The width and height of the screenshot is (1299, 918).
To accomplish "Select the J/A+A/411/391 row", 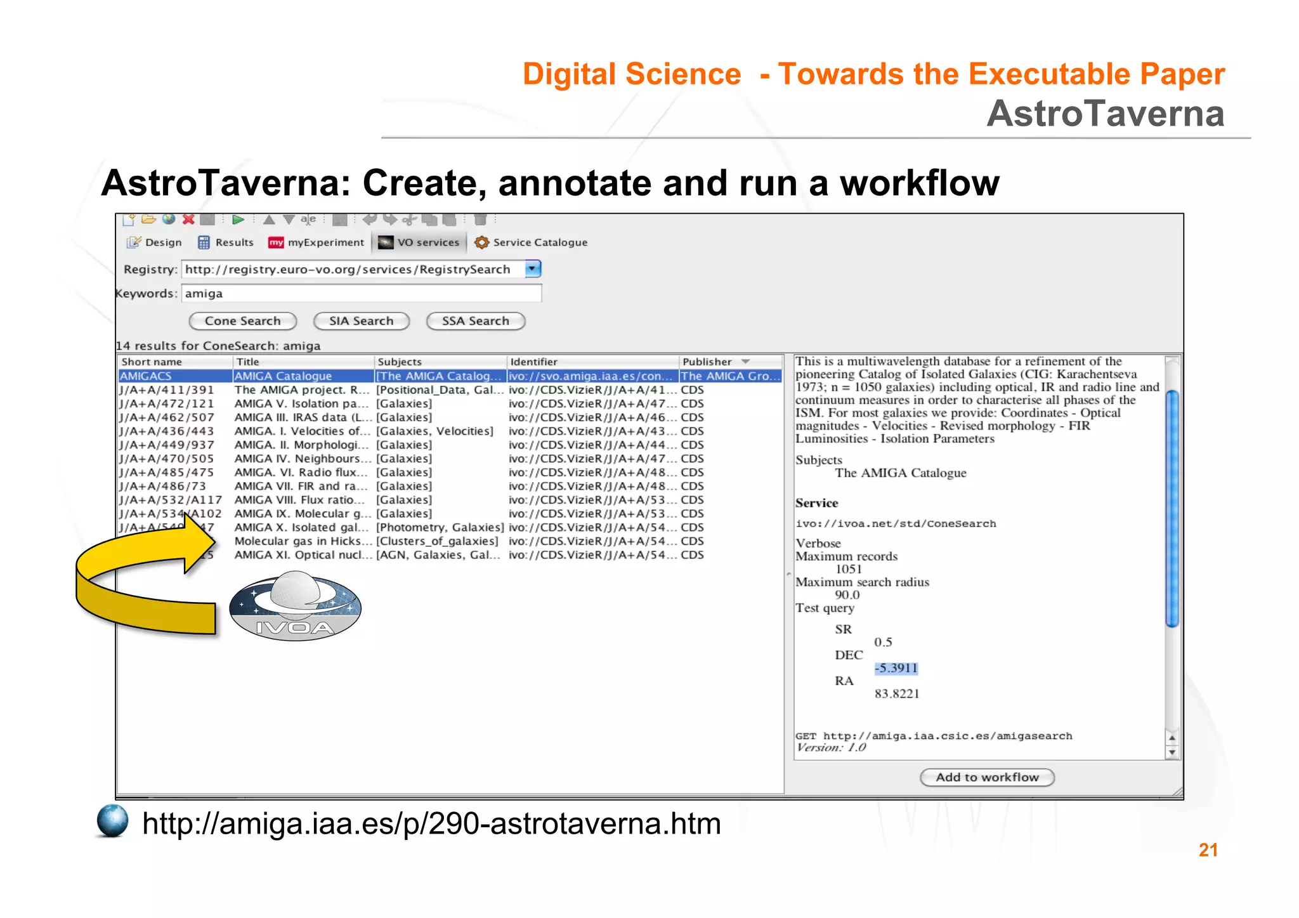I will 450,390.
